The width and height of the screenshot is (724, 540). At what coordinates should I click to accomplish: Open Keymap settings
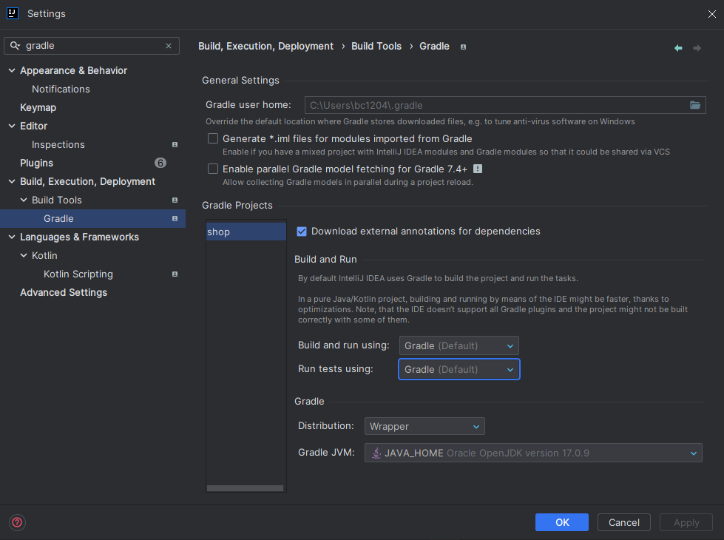(38, 108)
